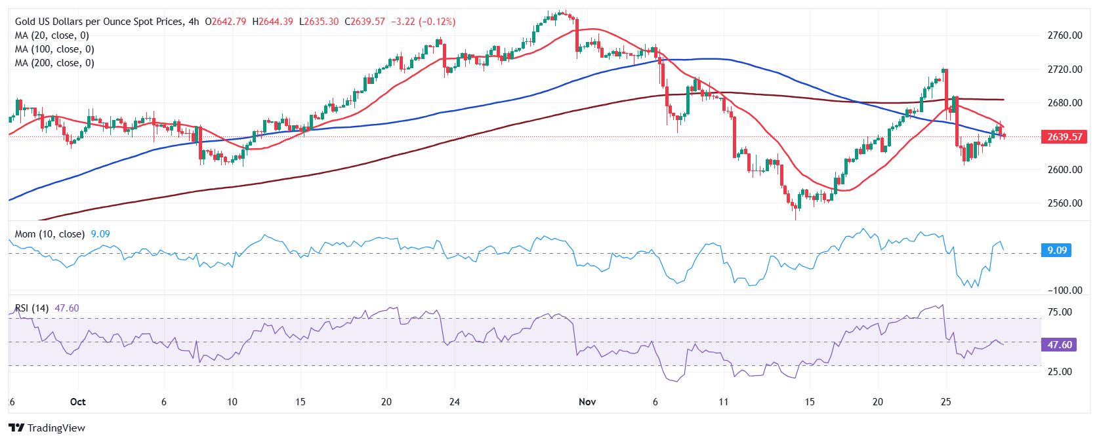Click the TradingView logo
Screen dimensions: 1099x442
pos(47,428)
